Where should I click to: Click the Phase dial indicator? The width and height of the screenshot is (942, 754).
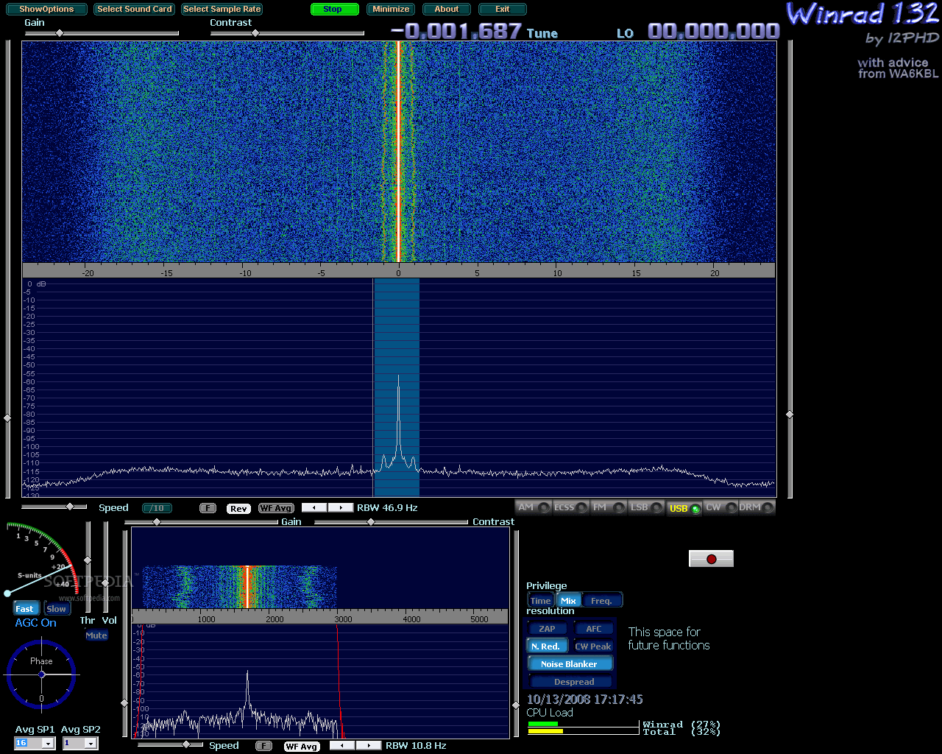(41, 674)
